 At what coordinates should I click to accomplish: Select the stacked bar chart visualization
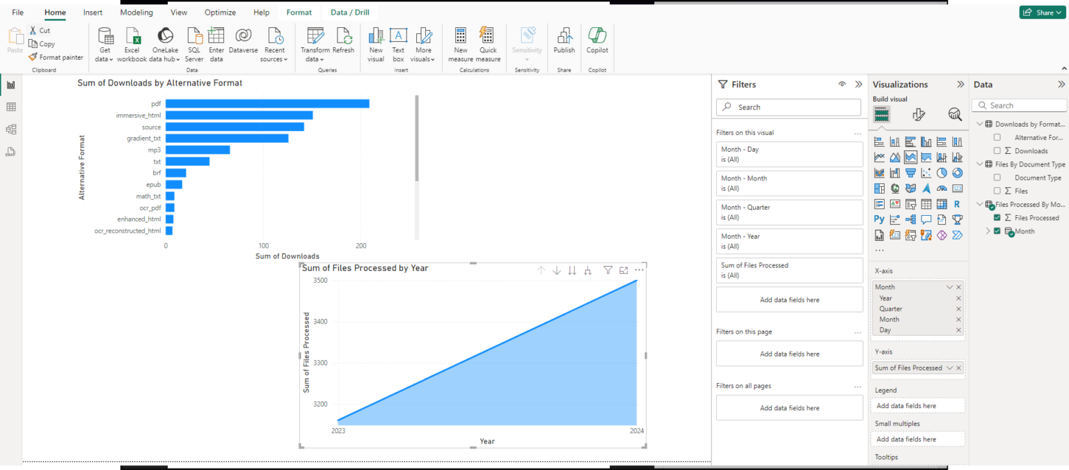click(879, 141)
